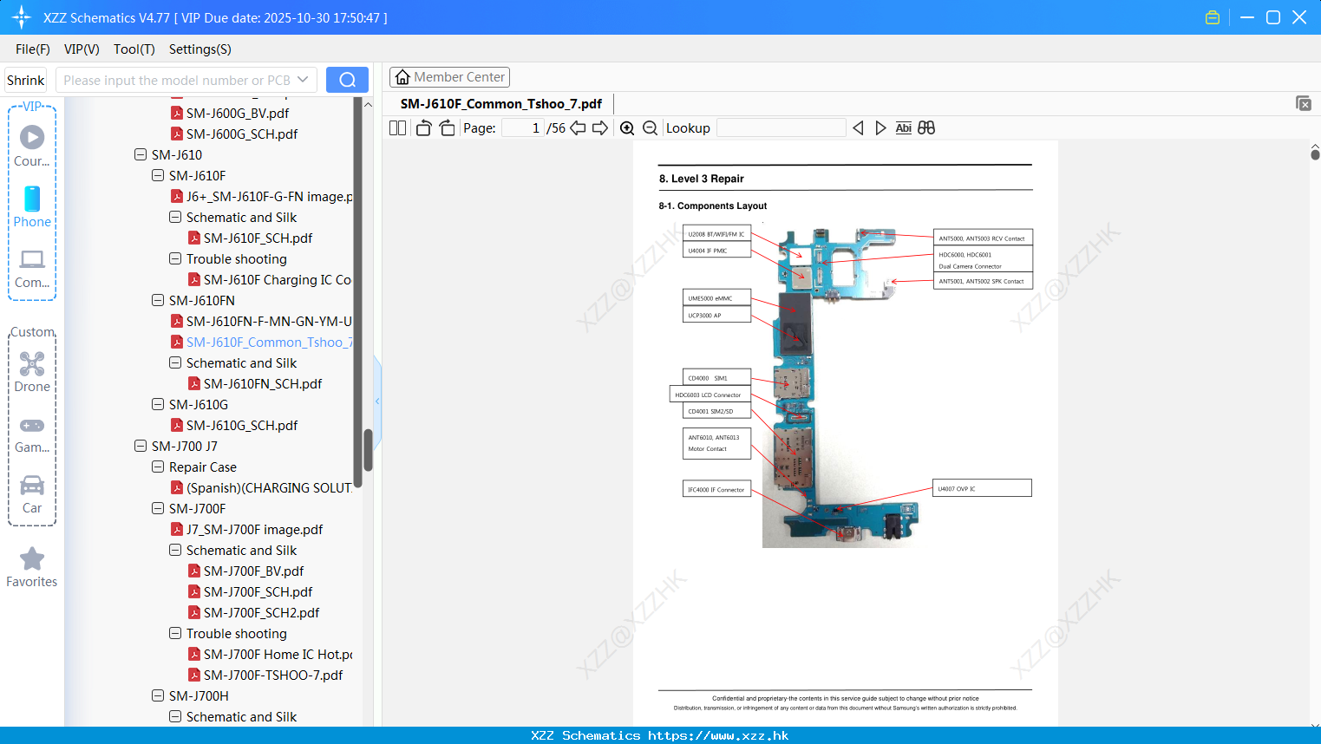This screenshot has width=1321, height=744.
Task: Collapse the SM-J610G tree node
Action: (158, 404)
